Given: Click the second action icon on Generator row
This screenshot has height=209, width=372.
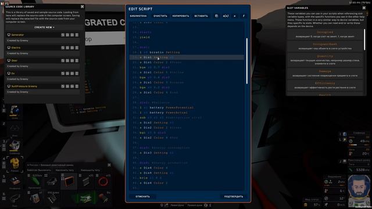Looking at the screenshot, I should [x=67, y=35].
